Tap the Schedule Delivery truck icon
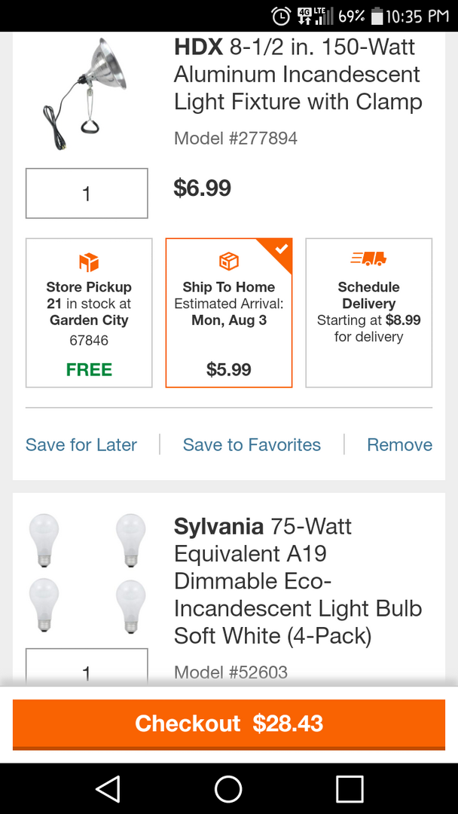This screenshot has width=458, height=814. pos(368,259)
